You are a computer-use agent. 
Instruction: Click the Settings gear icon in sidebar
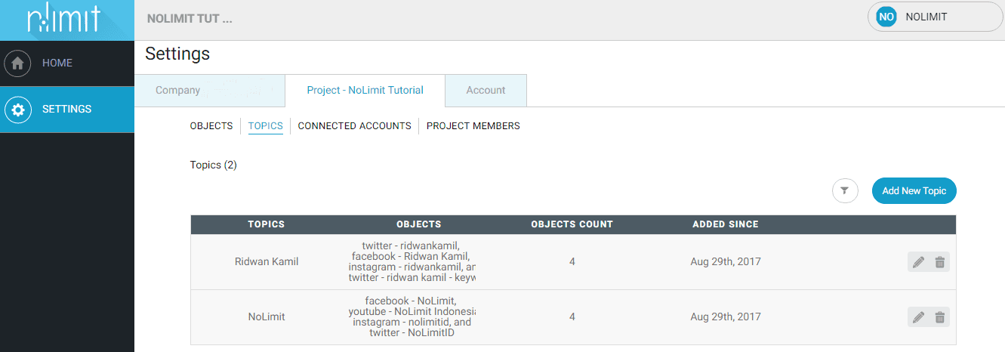click(x=18, y=110)
